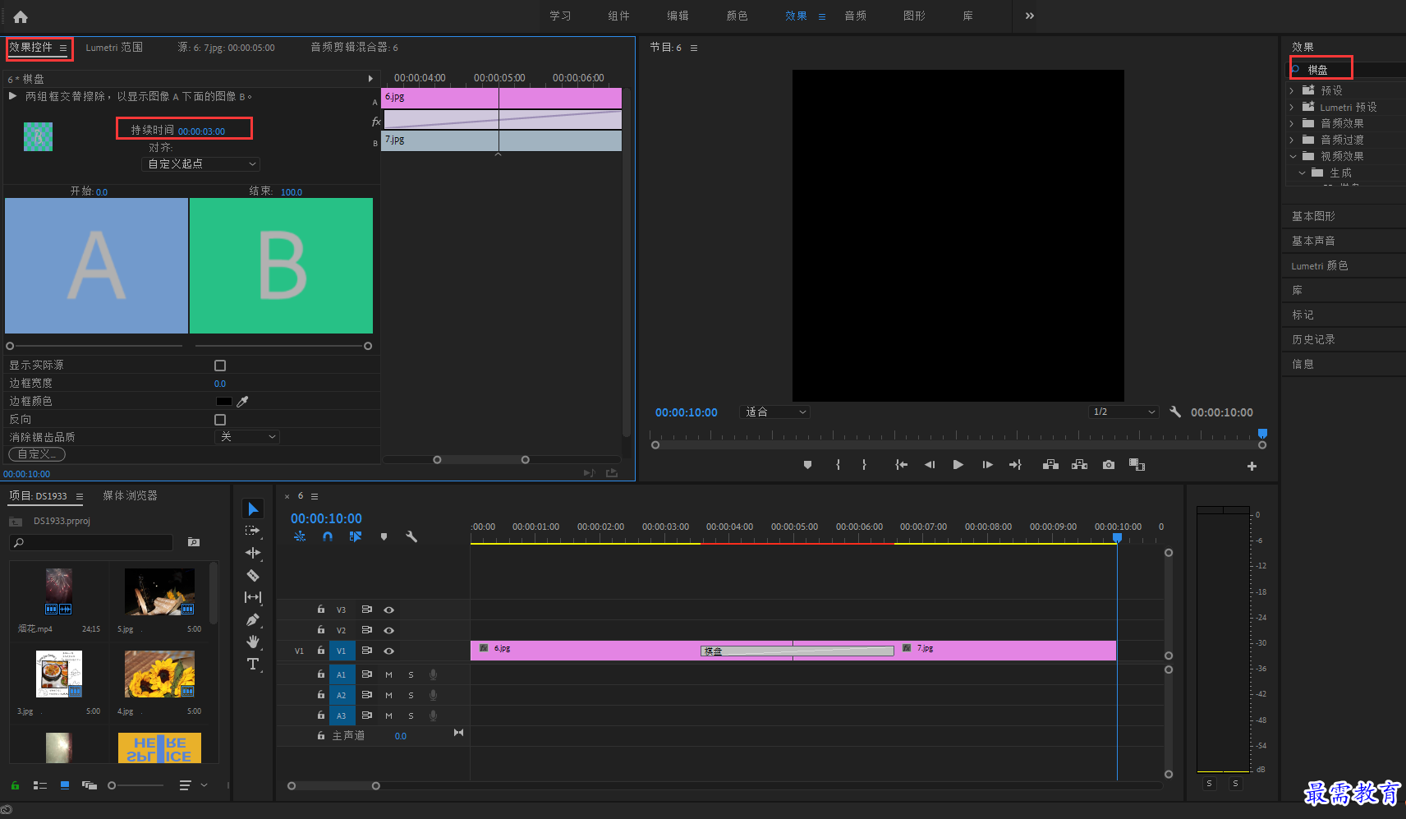The height and width of the screenshot is (819, 1406).
Task: Toggle linked selection in timeline
Action: click(356, 536)
